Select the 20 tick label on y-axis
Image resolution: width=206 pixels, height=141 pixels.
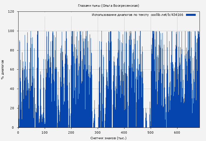tap(12, 108)
